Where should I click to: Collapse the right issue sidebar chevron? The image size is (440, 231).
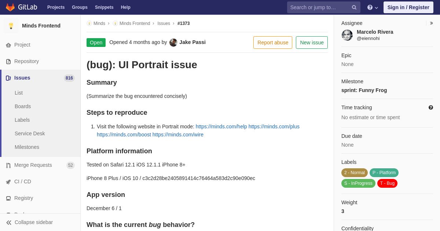pyautogui.click(x=431, y=23)
